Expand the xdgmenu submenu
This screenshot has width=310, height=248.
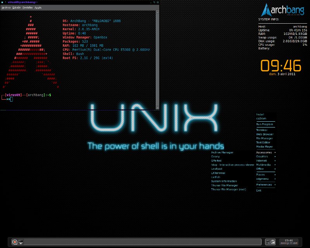tap(265, 179)
